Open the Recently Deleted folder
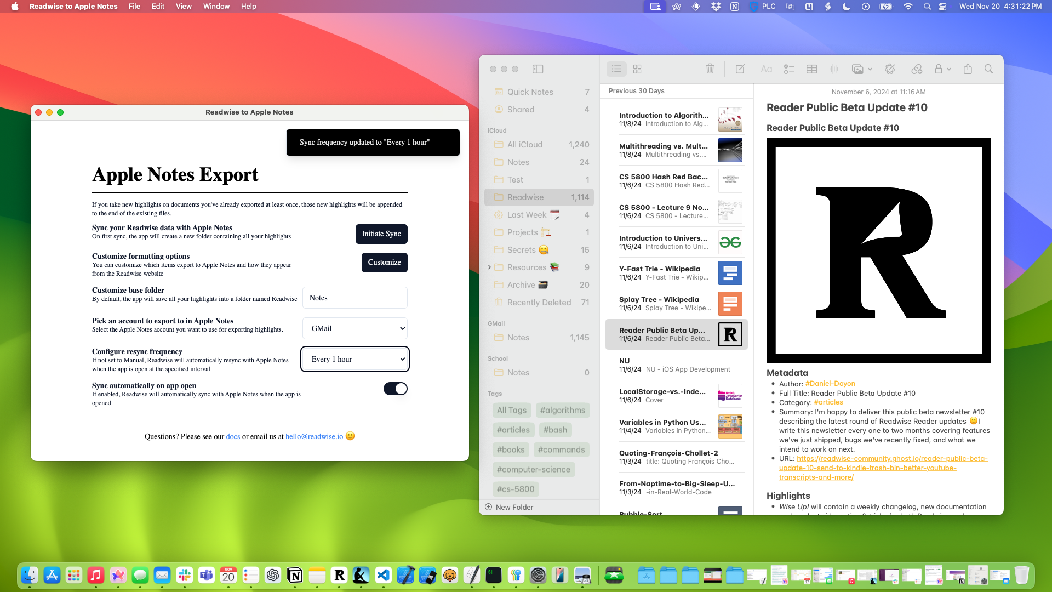Image resolution: width=1052 pixels, height=592 pixels. click(539, 303)
